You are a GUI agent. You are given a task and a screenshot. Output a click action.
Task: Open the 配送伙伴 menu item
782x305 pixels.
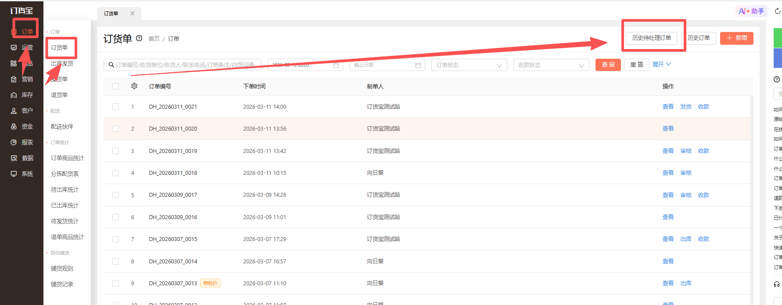coord(62,126)
